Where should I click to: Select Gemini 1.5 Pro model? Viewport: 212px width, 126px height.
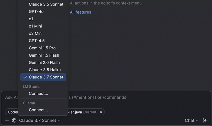point(43,48)
